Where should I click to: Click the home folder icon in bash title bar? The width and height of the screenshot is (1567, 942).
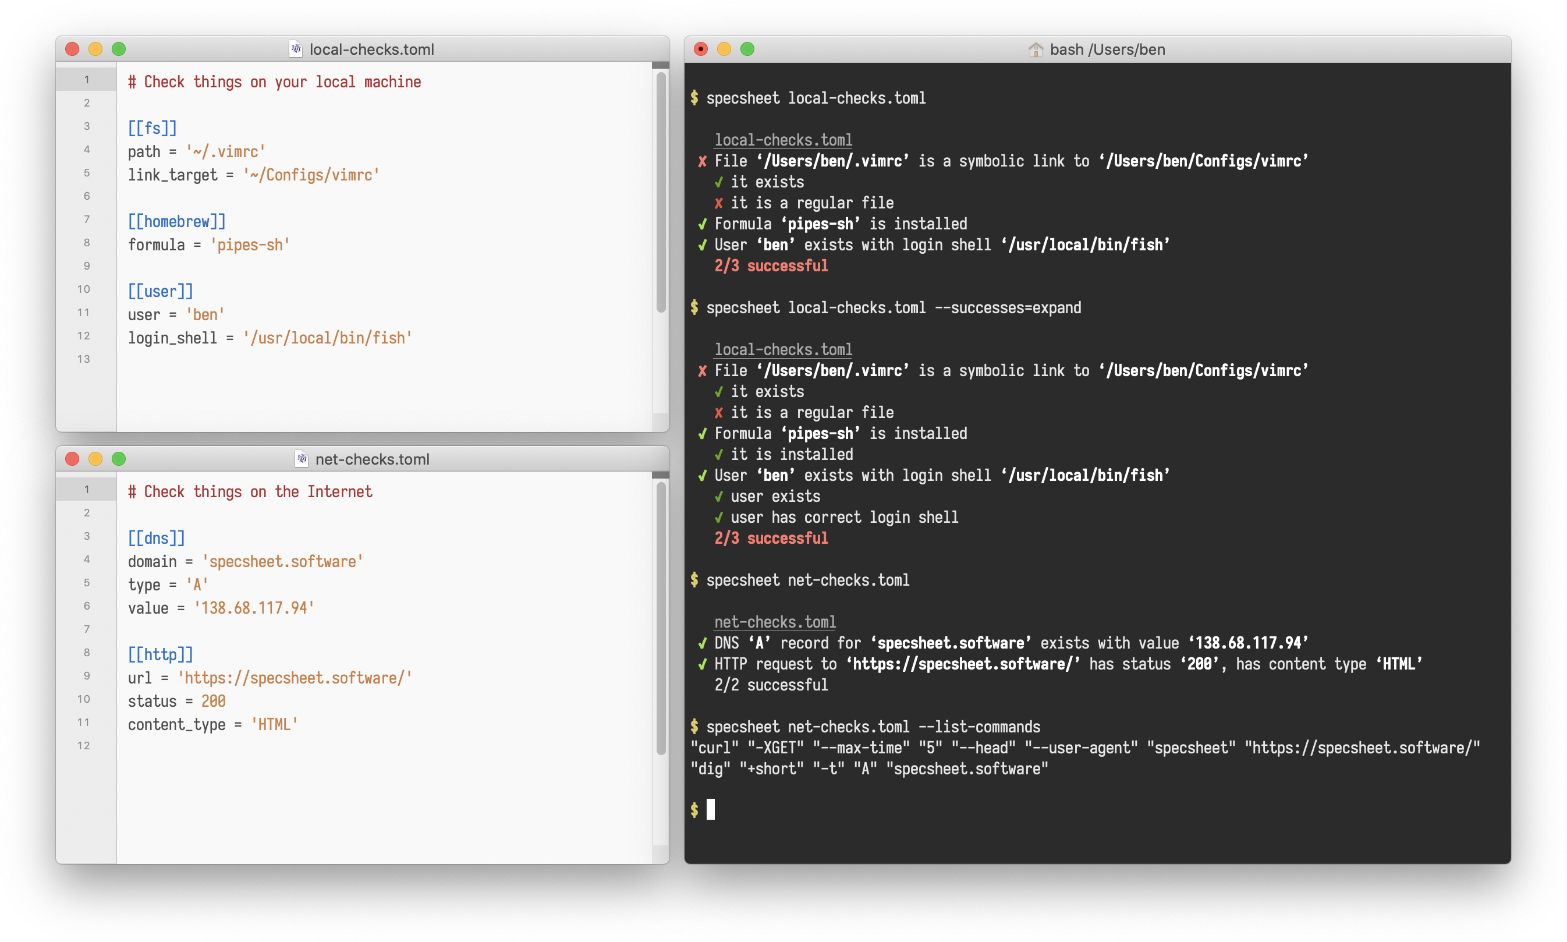pyautogui.click(x=1035, y=49)
